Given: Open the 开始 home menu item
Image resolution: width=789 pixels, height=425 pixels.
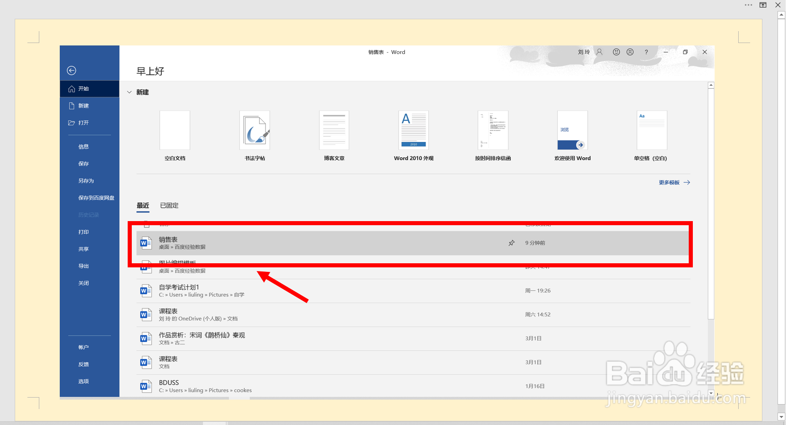Looking at the screenshot, I should pos(90,89).
